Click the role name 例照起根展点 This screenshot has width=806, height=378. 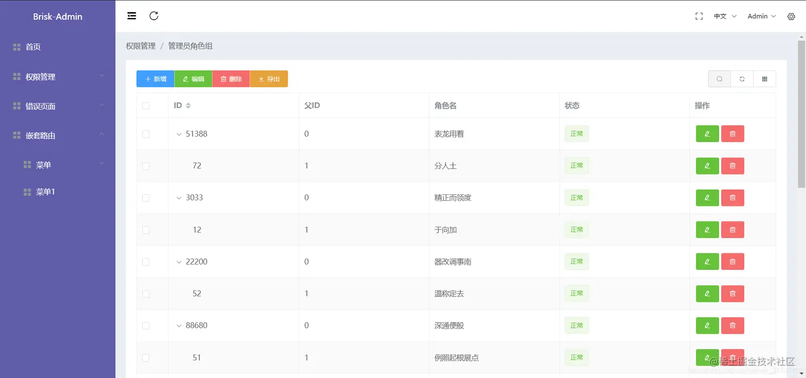tap(457, 358)
